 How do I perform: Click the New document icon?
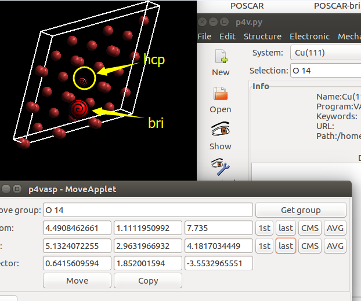(x=221, y=57)
